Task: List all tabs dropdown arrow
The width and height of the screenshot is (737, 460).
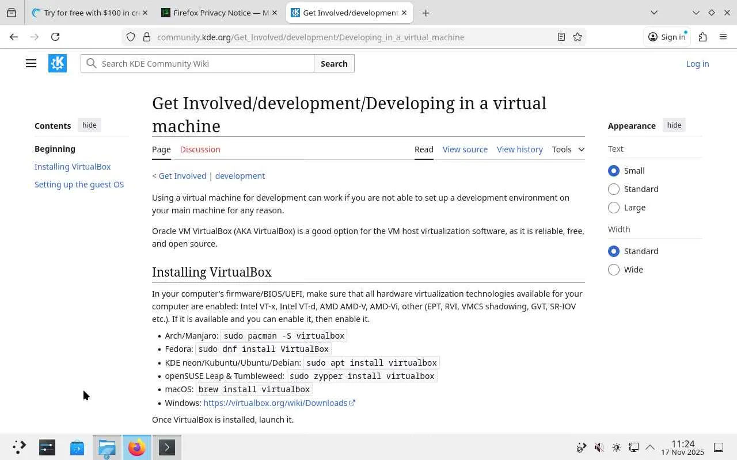Action: point(654,13)
